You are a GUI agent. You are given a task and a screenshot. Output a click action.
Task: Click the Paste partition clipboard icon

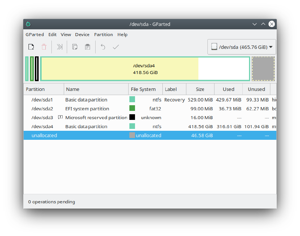(88, 47)
